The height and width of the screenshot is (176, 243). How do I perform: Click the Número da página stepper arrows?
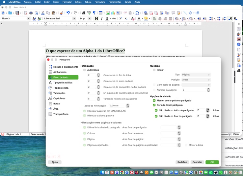tap(208, 90)
